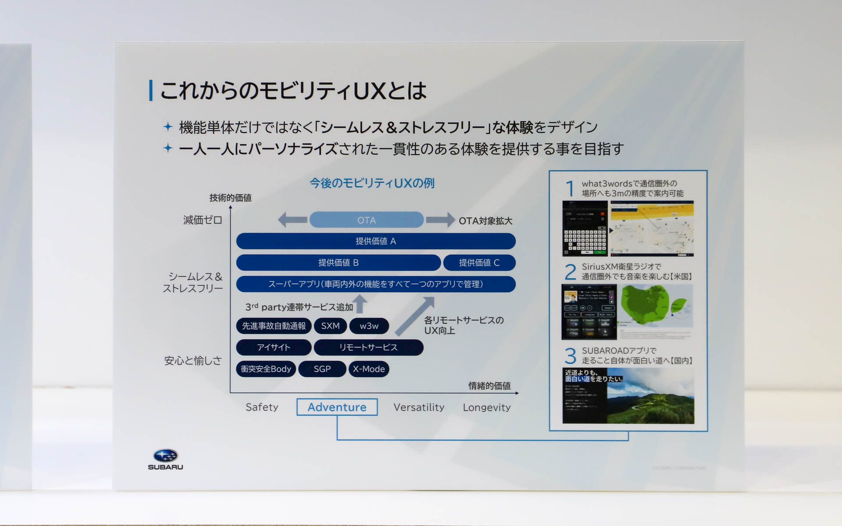Expand the 提供価値 A bar
Viewport: 842px width, 526px height.
point(375,241)
